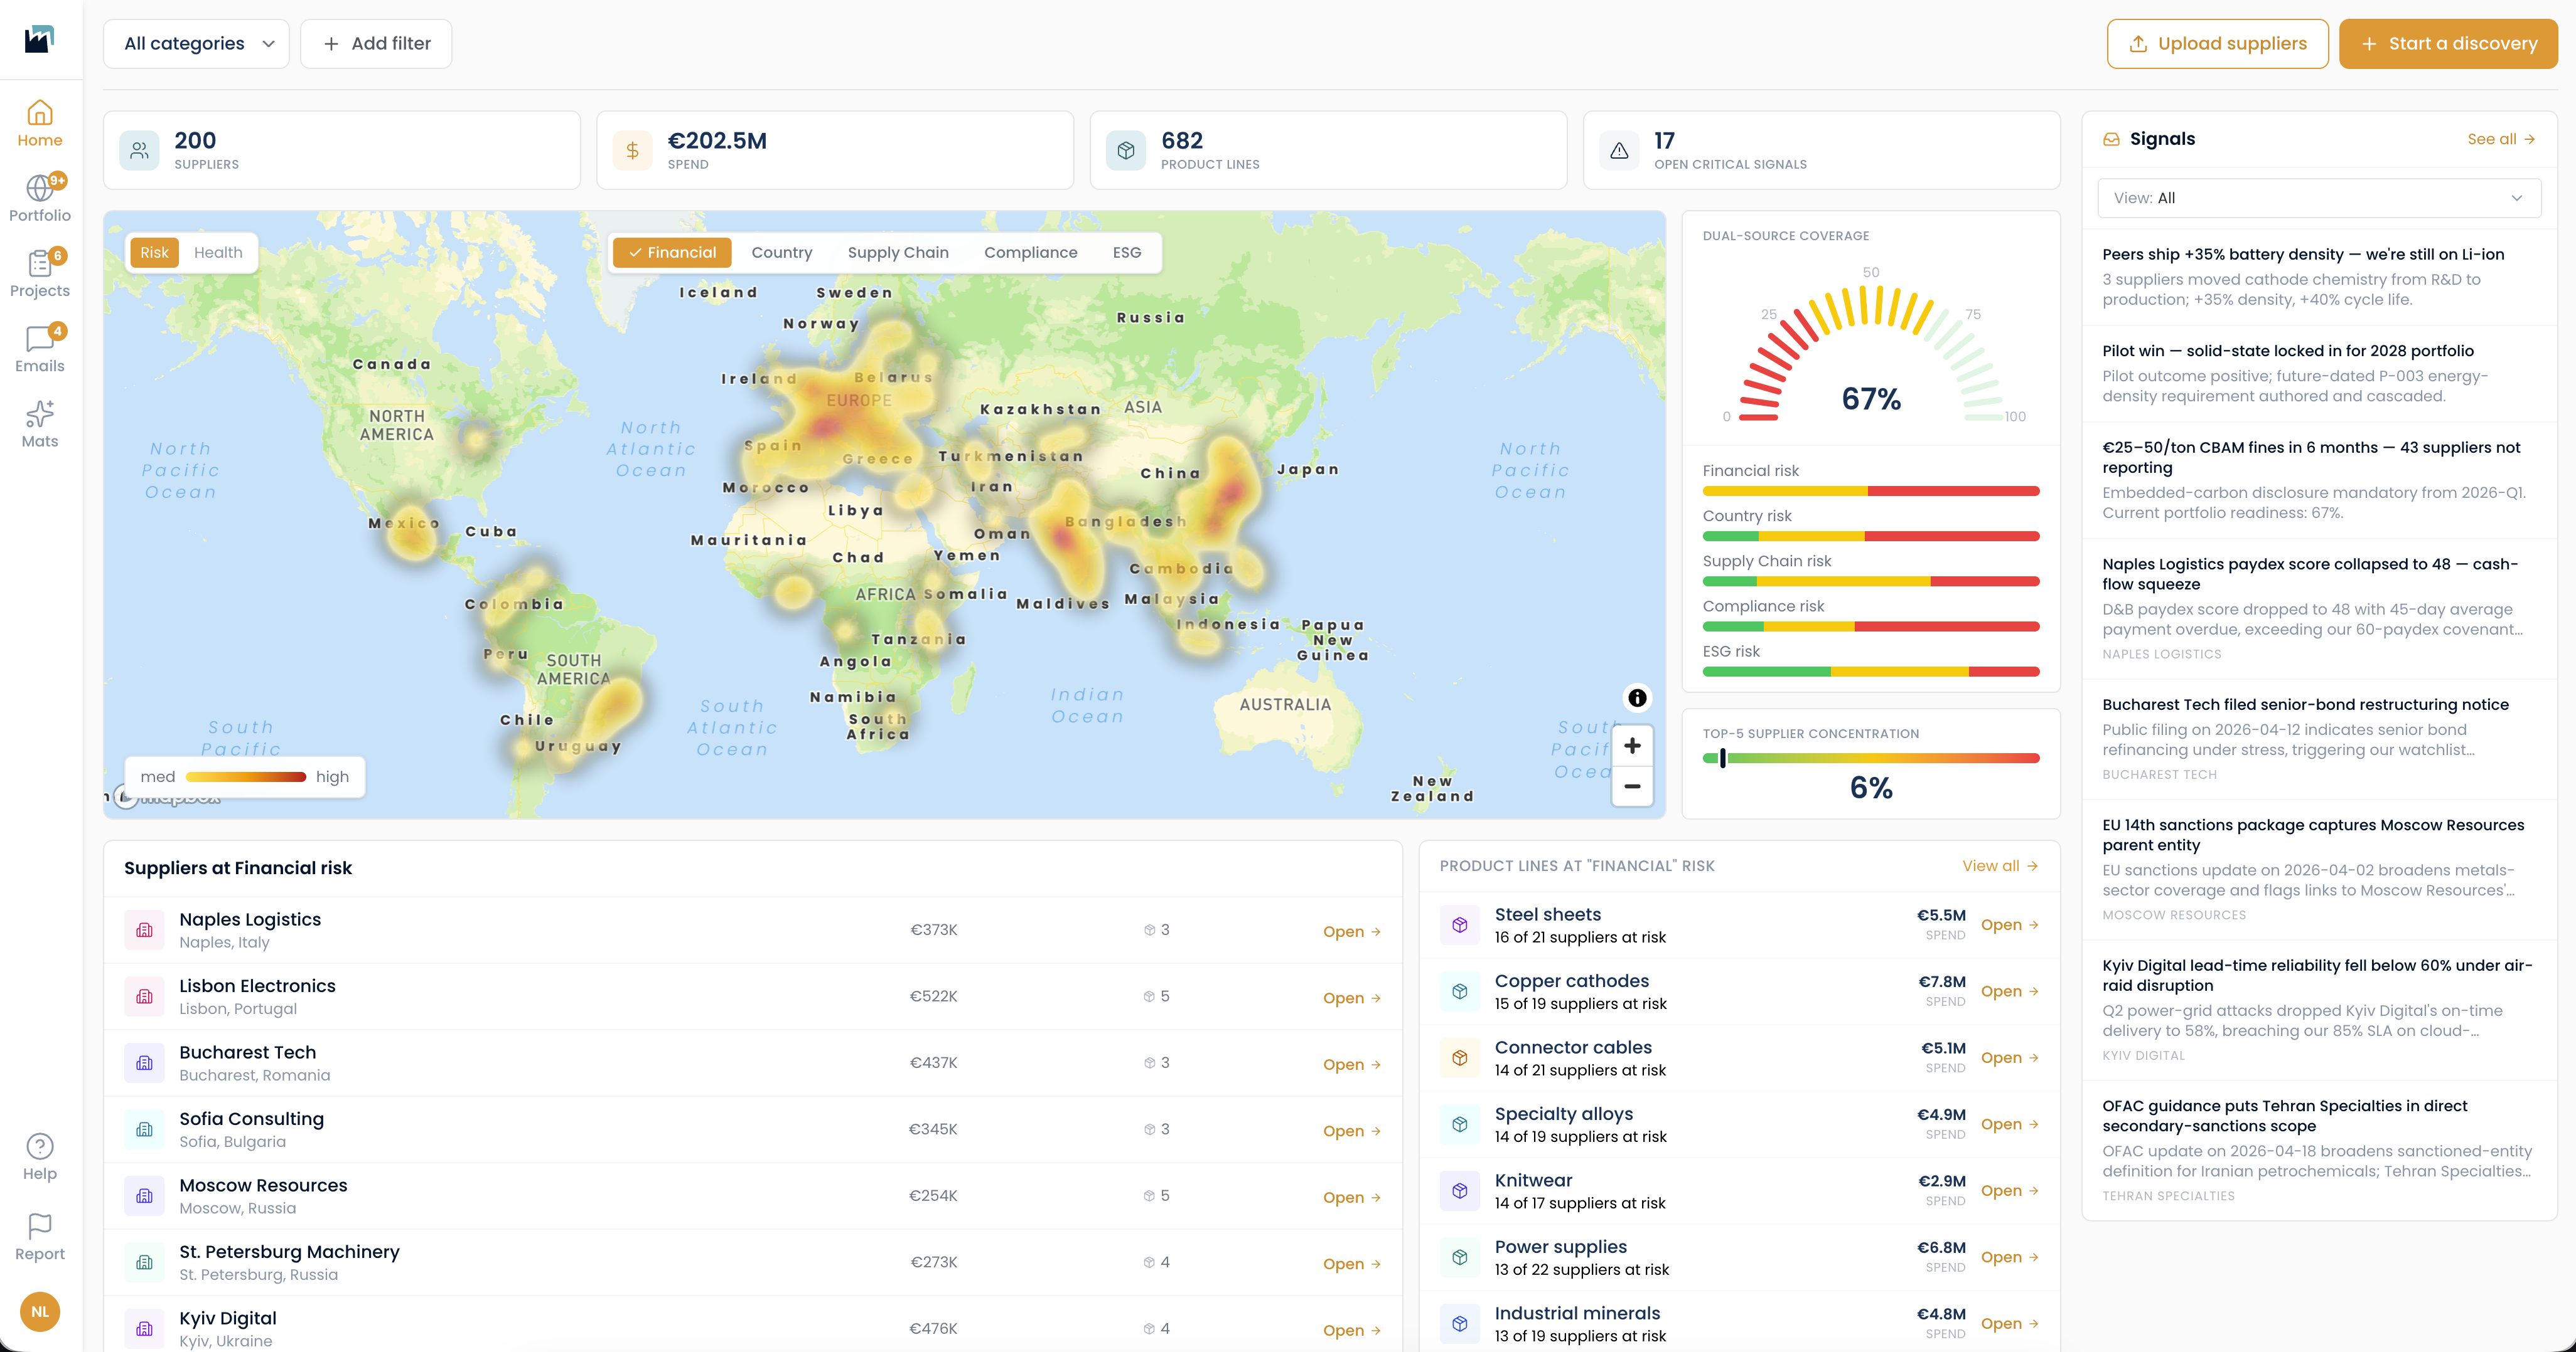Switch map toggle to Health
2576x1352 pixels.
tap(218, 253)
